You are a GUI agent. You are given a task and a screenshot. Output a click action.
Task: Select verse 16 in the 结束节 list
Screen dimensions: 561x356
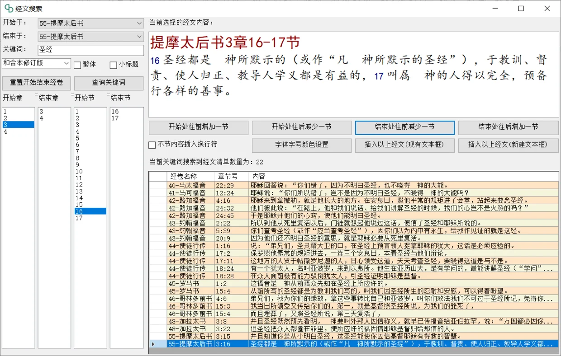point(127,112)
